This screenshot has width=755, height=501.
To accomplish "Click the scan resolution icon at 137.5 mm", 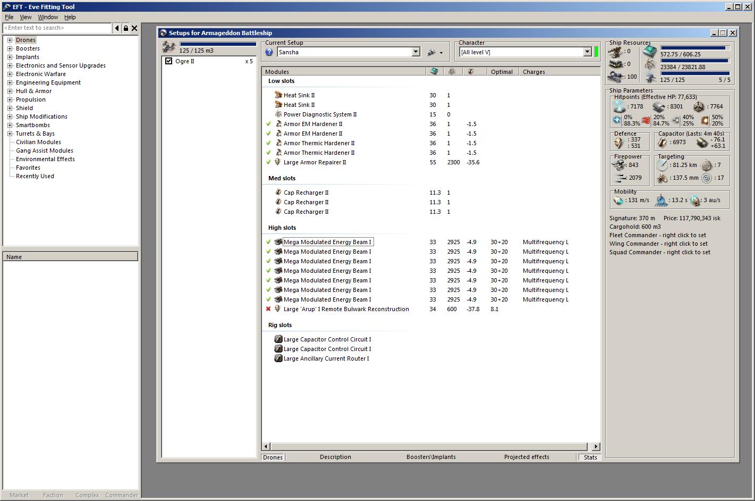I will (662, 178).
